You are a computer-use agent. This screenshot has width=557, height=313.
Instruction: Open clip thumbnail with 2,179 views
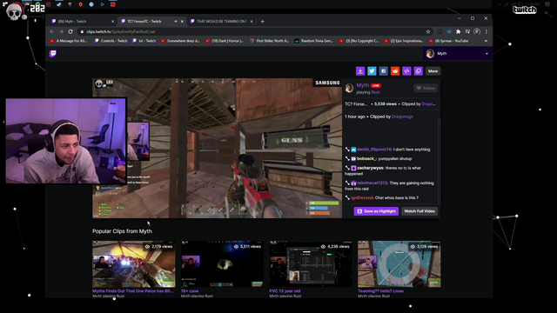tap(133, 264)
